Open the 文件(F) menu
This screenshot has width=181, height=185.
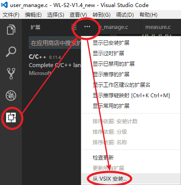coord(11,15)
